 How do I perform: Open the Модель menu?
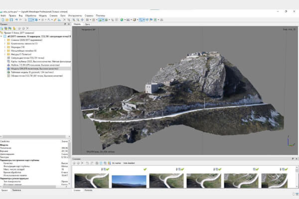[x=43, y=15]
